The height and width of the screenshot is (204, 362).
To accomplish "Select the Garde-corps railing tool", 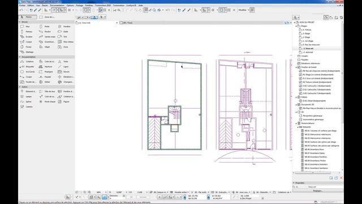I will (48, 37).
